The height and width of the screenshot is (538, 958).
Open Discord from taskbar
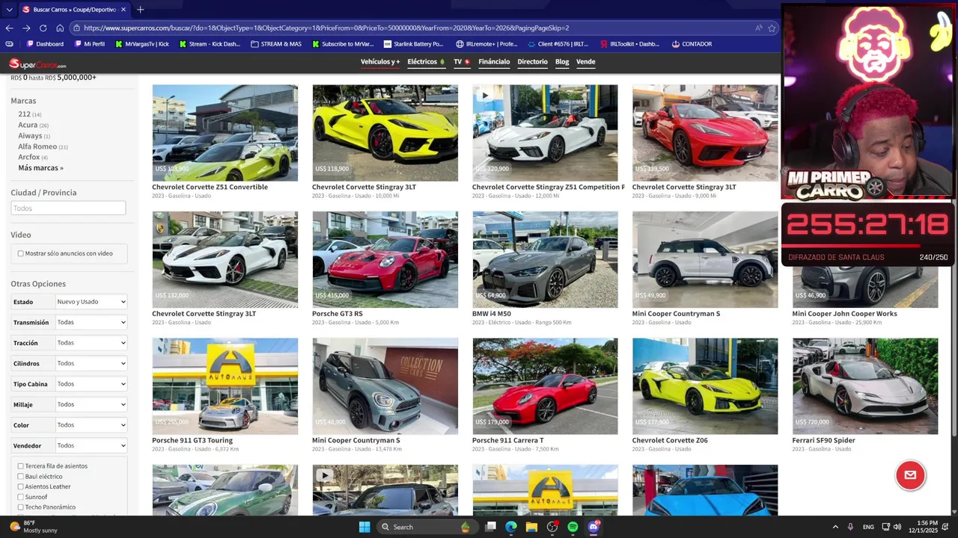point(594,527)
